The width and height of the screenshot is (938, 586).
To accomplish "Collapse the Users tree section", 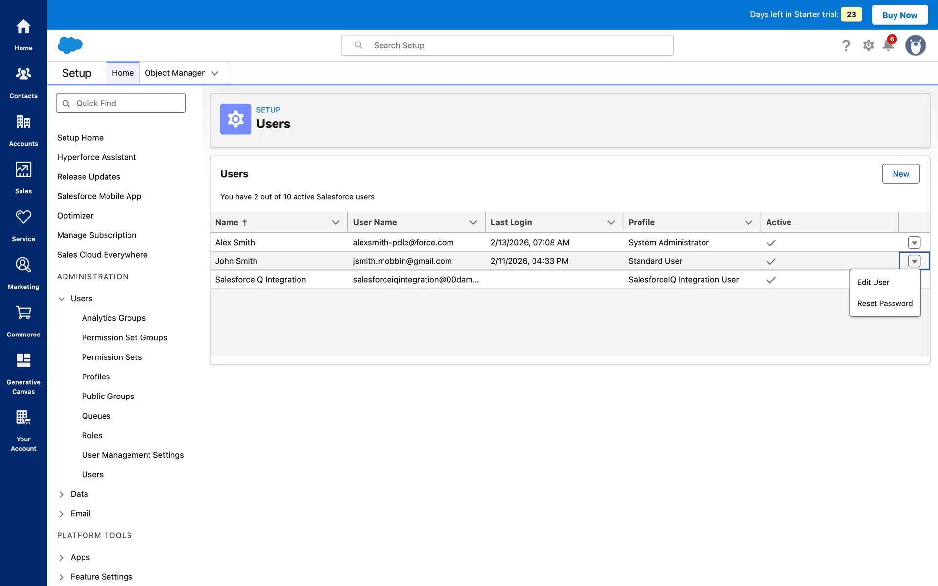I will tap(62, 299).
